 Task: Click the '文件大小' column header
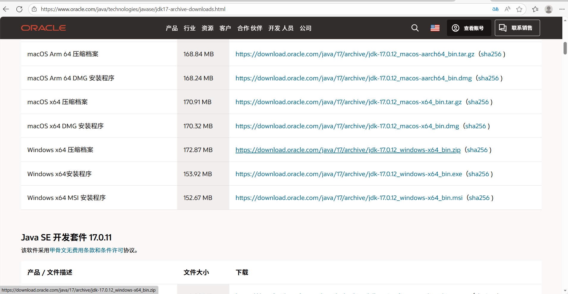pyautogui.click(x=196, y=273)
